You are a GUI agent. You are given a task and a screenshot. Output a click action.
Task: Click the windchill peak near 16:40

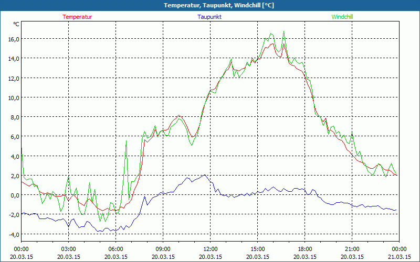coord(283,31)
